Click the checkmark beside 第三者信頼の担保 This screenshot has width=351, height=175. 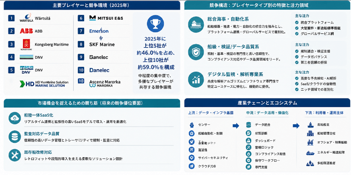tap(297, 62)
